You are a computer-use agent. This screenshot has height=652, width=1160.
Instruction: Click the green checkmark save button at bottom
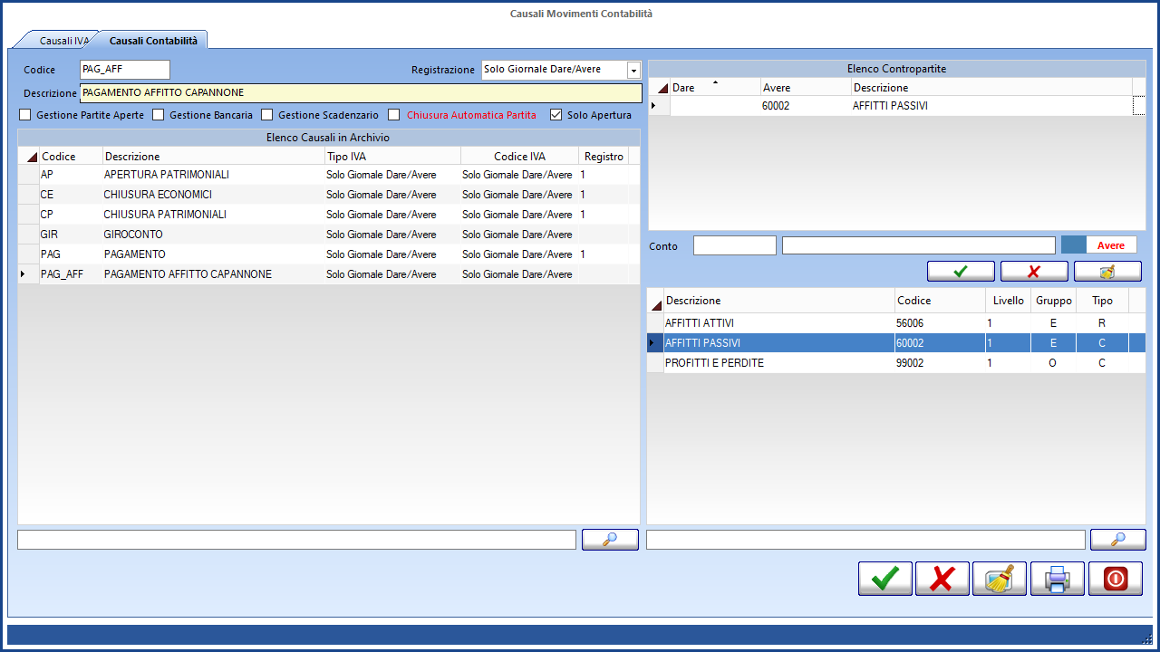tap(884, 579)
